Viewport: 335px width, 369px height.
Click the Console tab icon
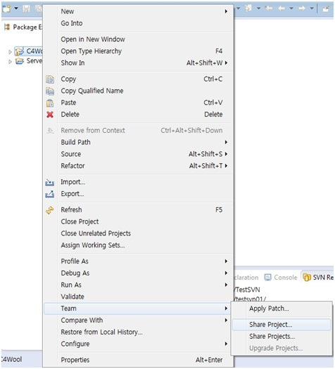(268, 278)
